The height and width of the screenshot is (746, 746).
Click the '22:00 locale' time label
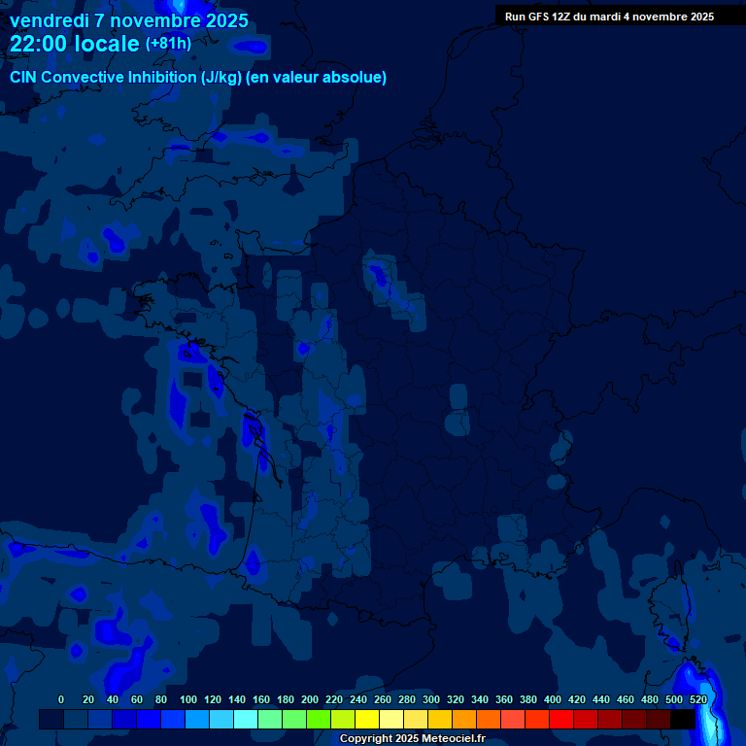75,45
